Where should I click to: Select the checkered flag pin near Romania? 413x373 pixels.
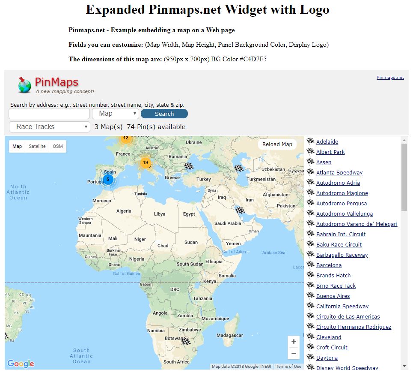(x=189, y=166)
